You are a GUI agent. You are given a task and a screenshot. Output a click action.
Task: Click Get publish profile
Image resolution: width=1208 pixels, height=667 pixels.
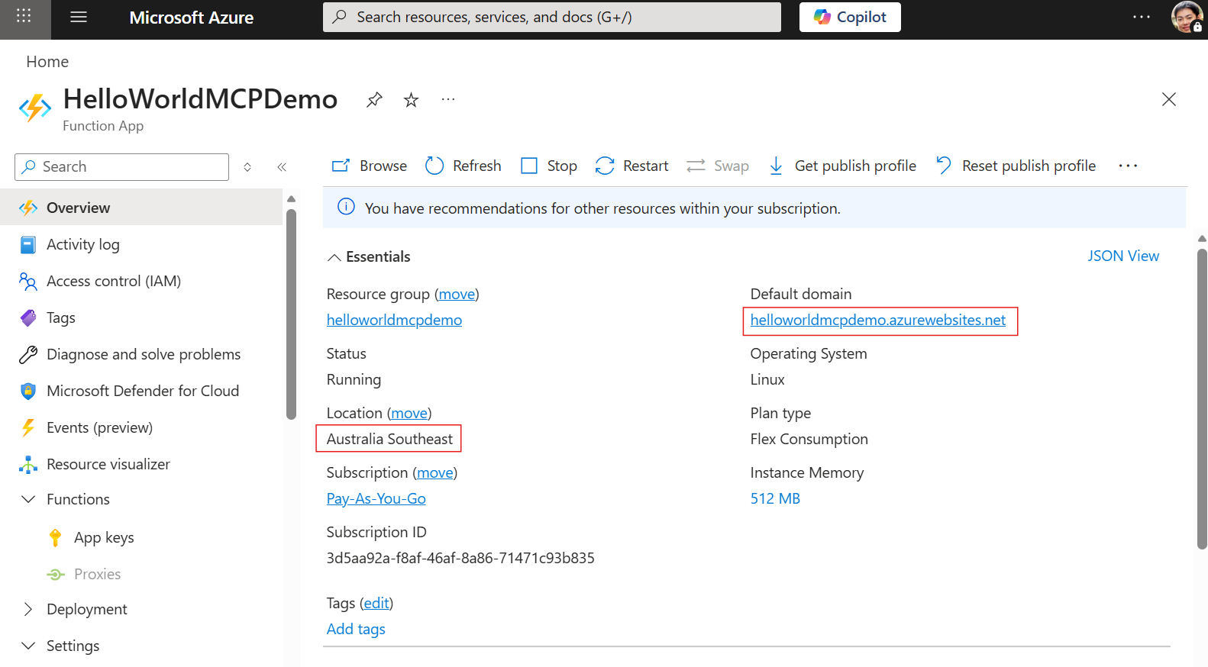842,166
